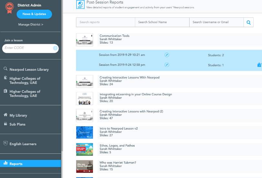Select English Learners in sidebar
262x178 pixels.
(23, 144)
